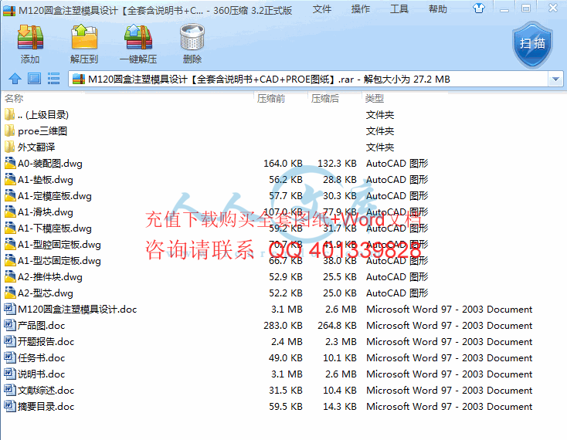
Task: Click the '14.3 KB' compressed size of 摘要目录.doc
Action: tap(340, 407)
